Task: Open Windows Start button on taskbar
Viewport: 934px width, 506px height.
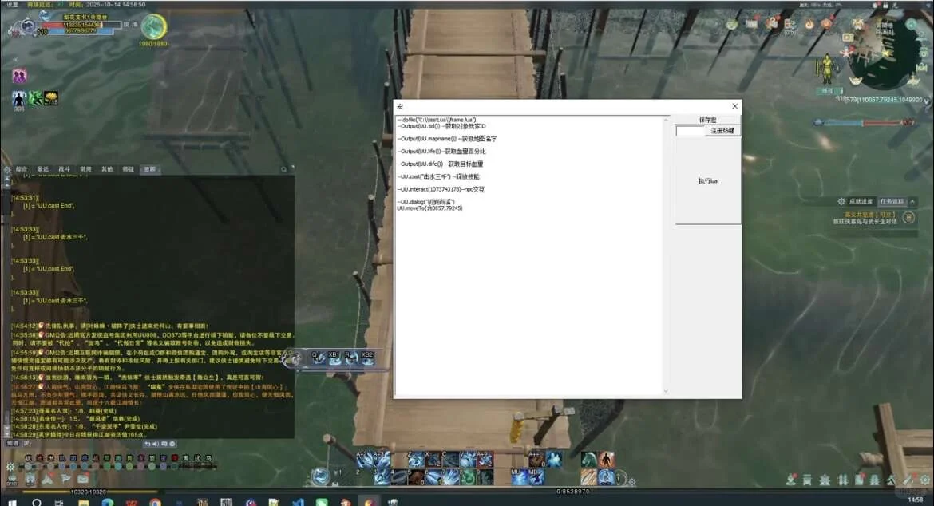Action: 12,503
